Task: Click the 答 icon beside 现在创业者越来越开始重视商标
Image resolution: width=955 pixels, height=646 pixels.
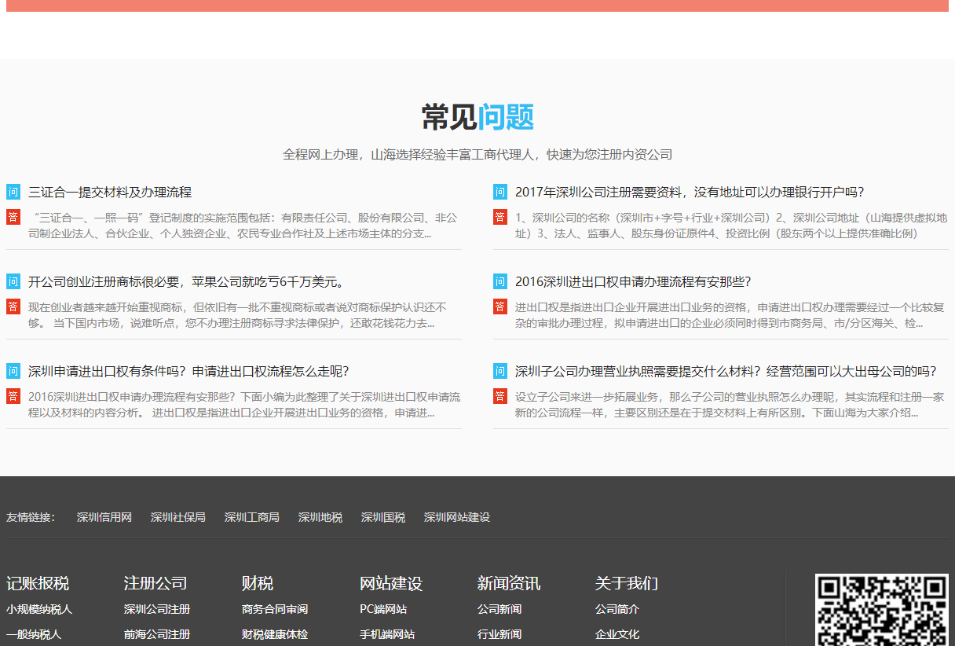Action: point(13,306)
